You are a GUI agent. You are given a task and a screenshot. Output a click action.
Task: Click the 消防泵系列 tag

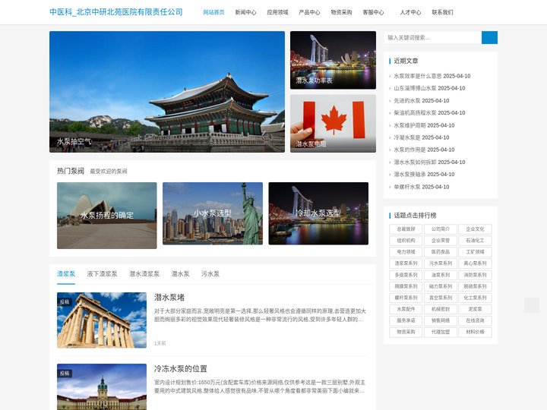click(475, 275)
